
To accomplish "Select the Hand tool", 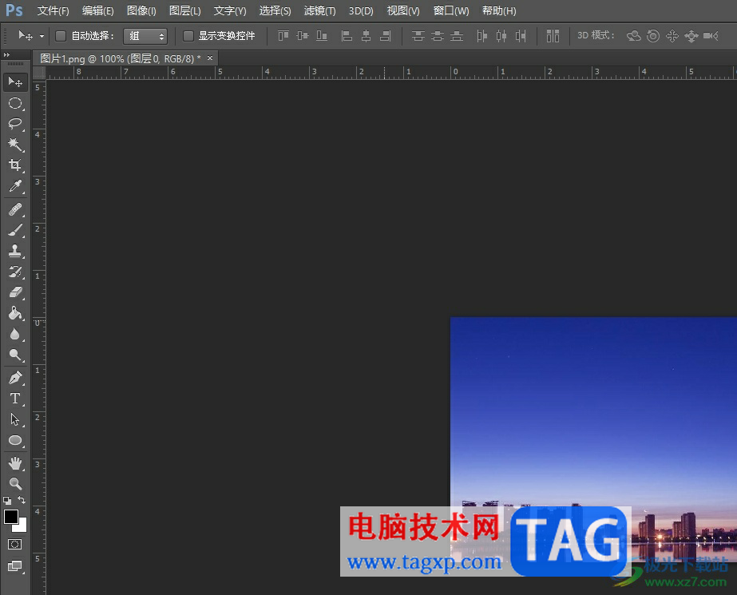I will [15, 463].
